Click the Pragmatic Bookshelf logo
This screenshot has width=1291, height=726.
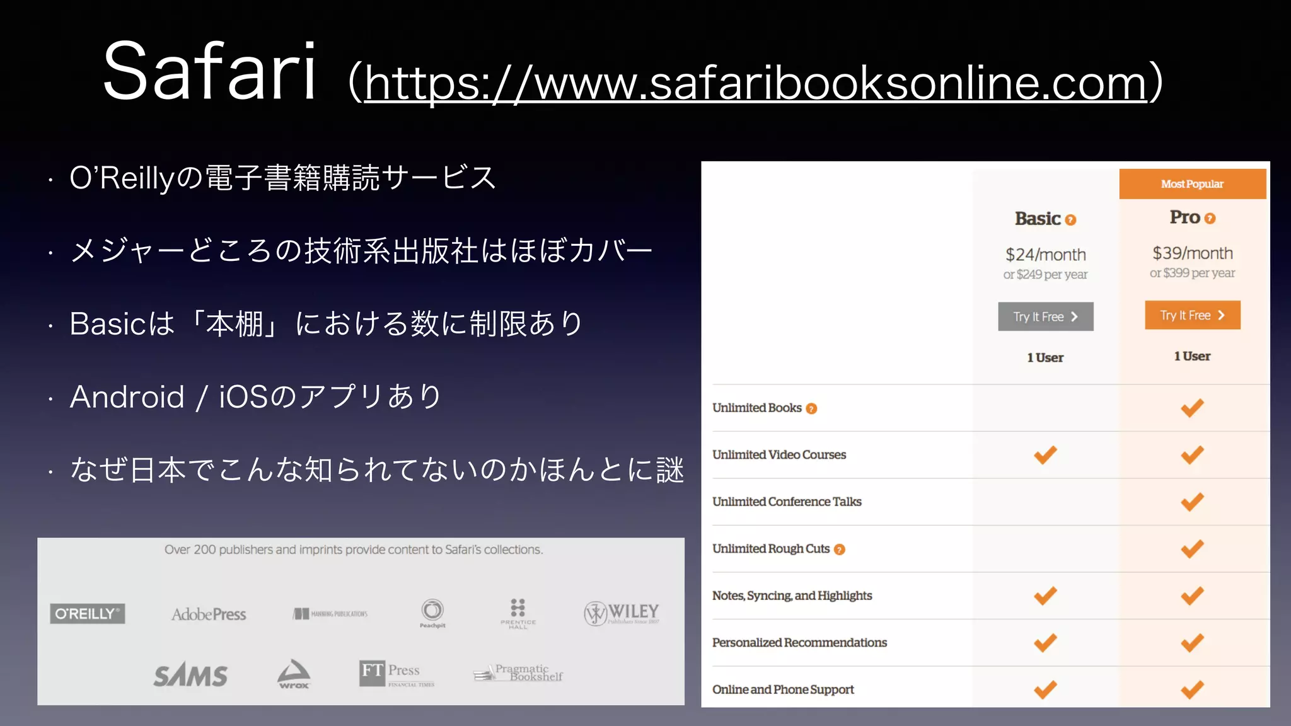(518, 673)
